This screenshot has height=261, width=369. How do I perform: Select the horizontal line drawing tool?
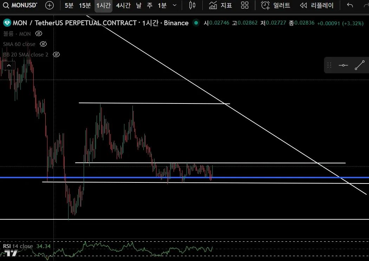pos(343,65)
